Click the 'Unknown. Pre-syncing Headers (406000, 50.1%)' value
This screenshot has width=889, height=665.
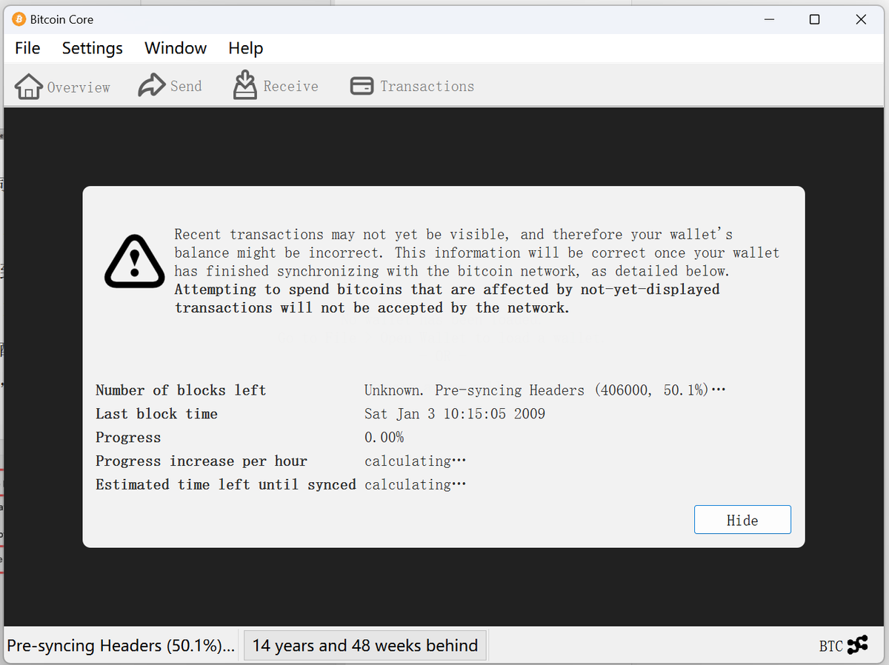pos(545,390)
